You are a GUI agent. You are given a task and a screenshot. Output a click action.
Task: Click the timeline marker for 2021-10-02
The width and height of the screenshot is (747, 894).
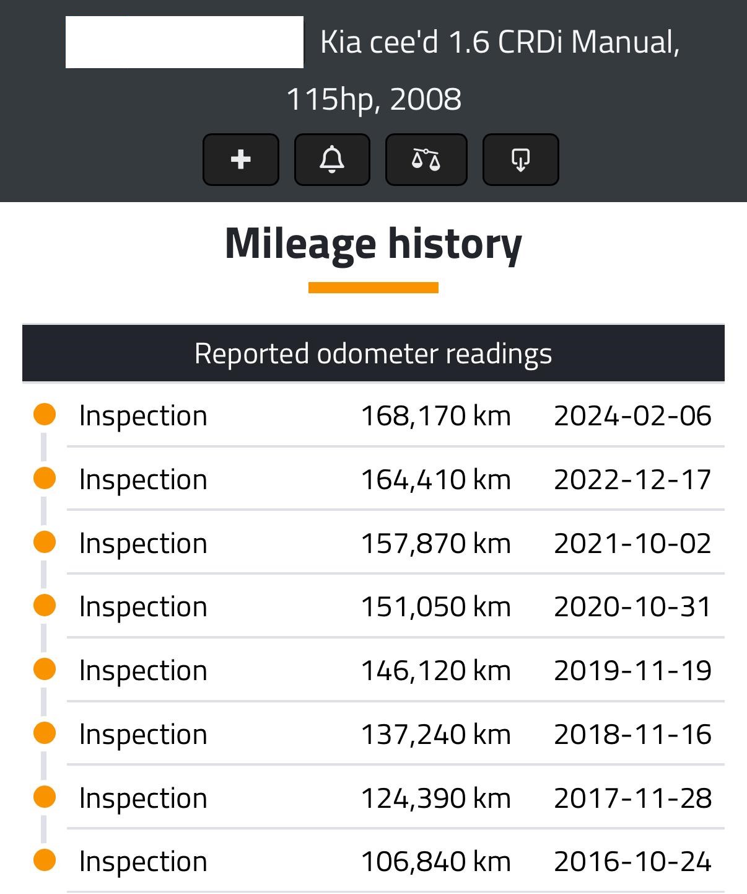click(45, 542)
